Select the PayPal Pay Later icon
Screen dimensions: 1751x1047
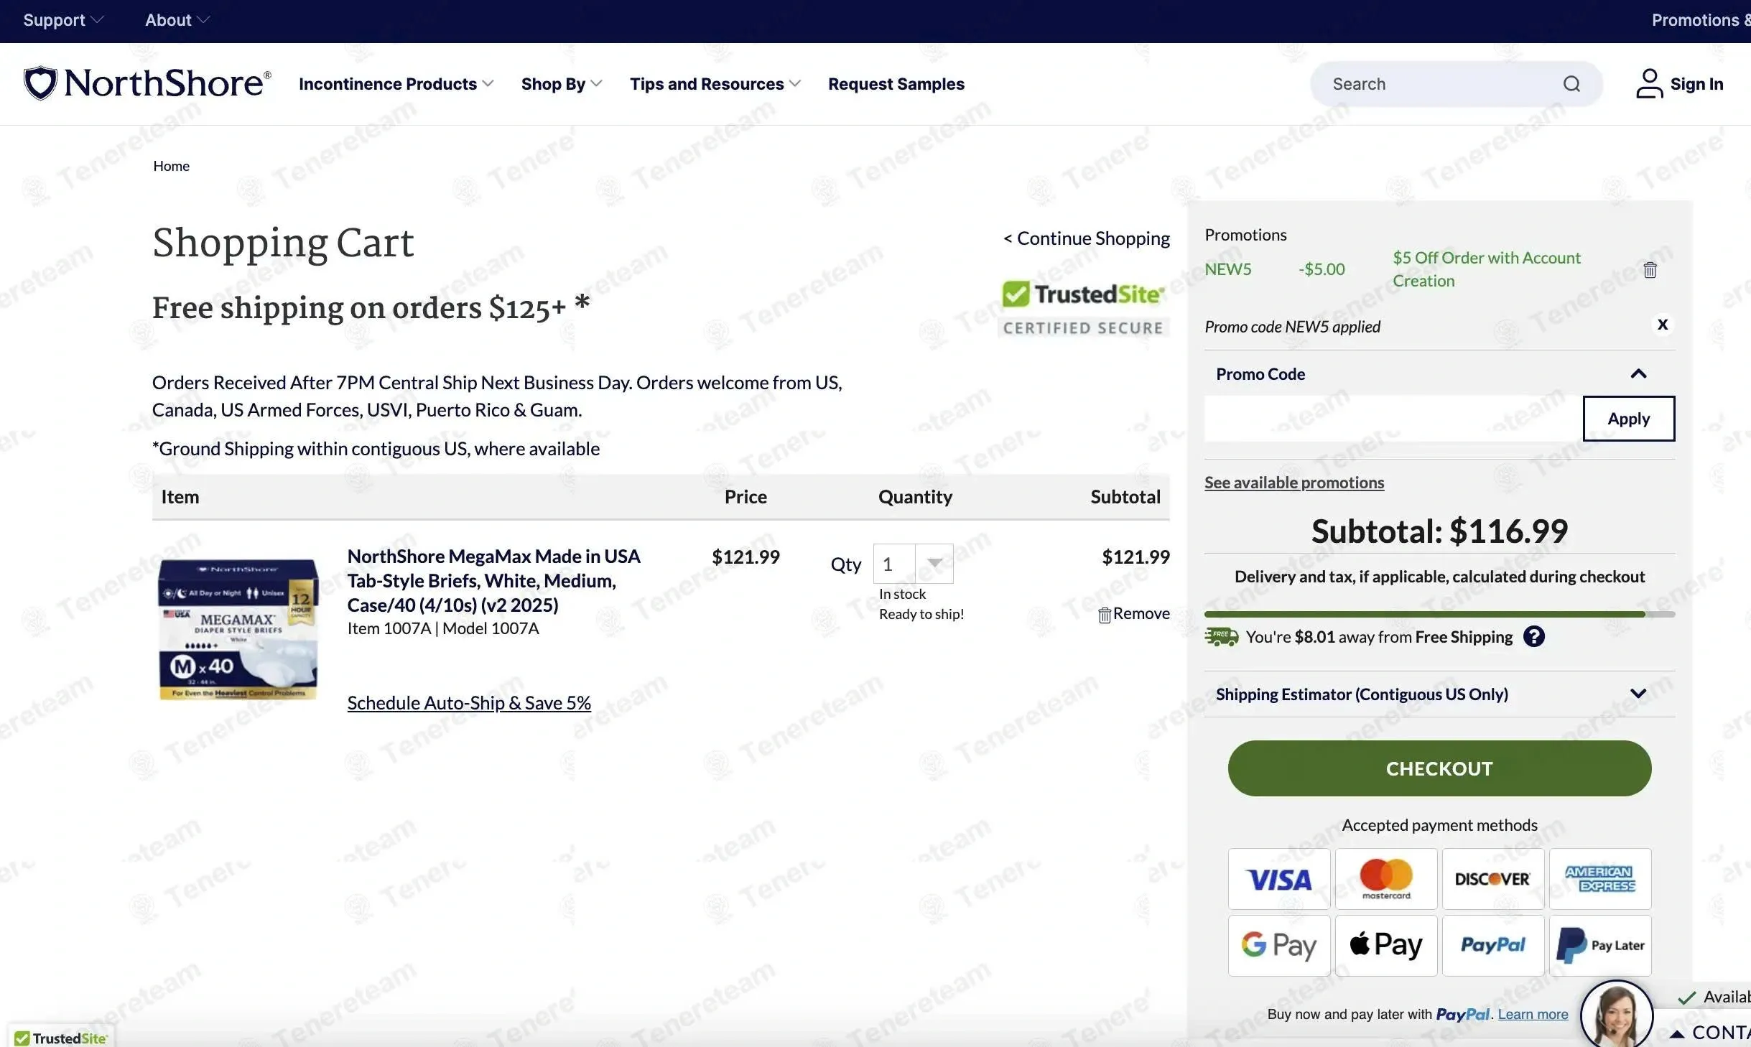point(1599,945)
